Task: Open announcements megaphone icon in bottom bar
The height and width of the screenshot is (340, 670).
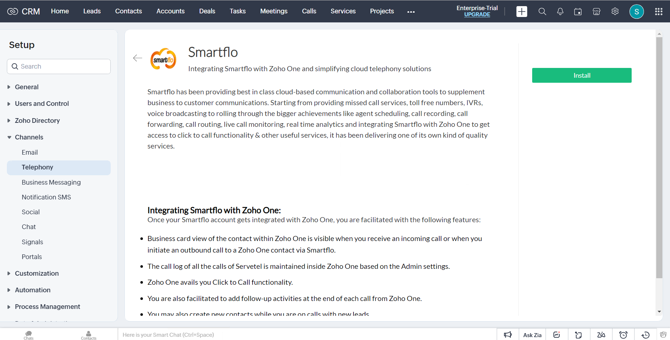Action: click(508, 335)
